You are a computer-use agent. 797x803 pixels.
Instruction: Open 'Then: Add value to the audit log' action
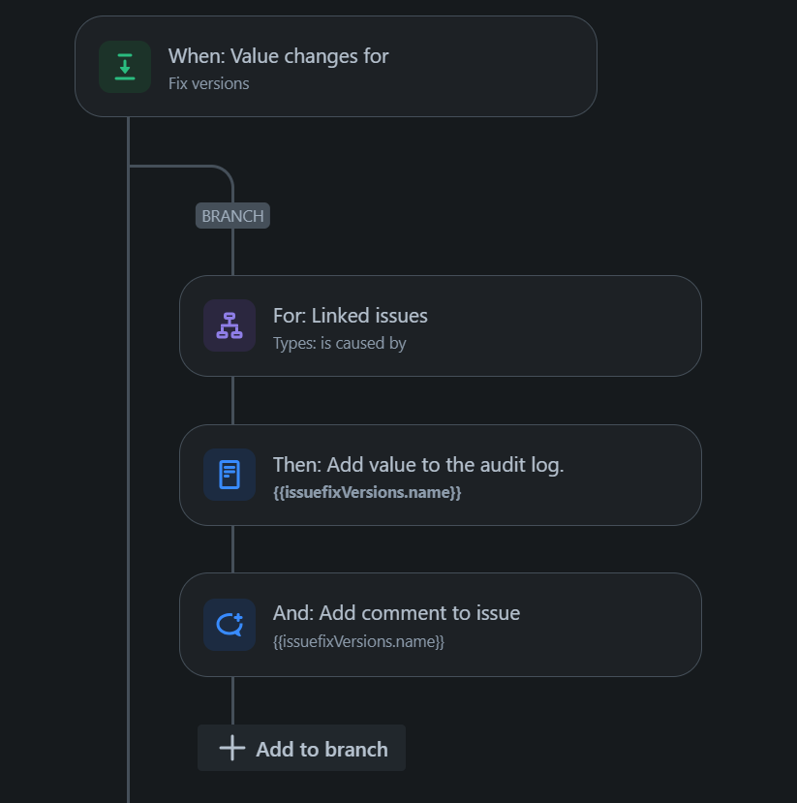point(441,475)
